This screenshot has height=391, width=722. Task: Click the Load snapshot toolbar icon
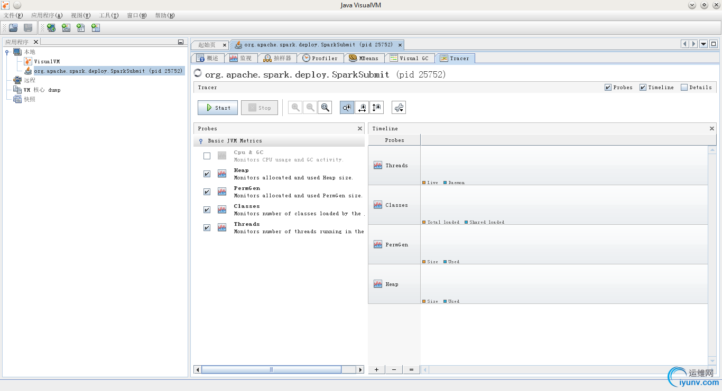coord(13,28)
